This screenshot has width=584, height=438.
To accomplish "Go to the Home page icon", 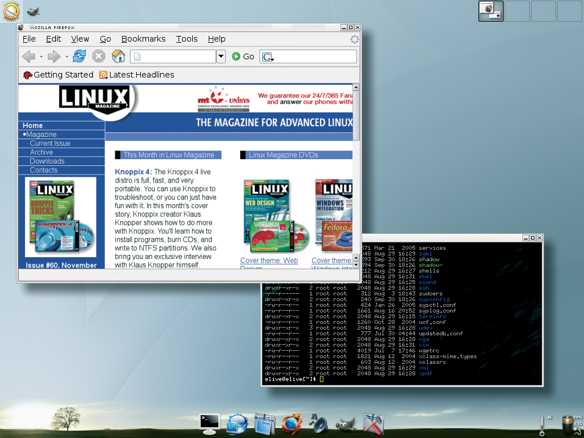I will click(x=119, y=56).
